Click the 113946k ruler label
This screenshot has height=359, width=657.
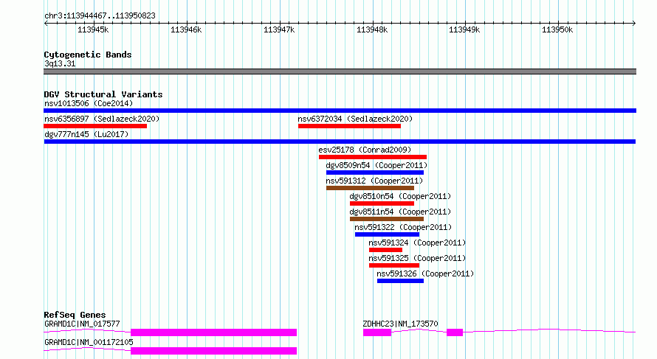(x=186, y=29)
